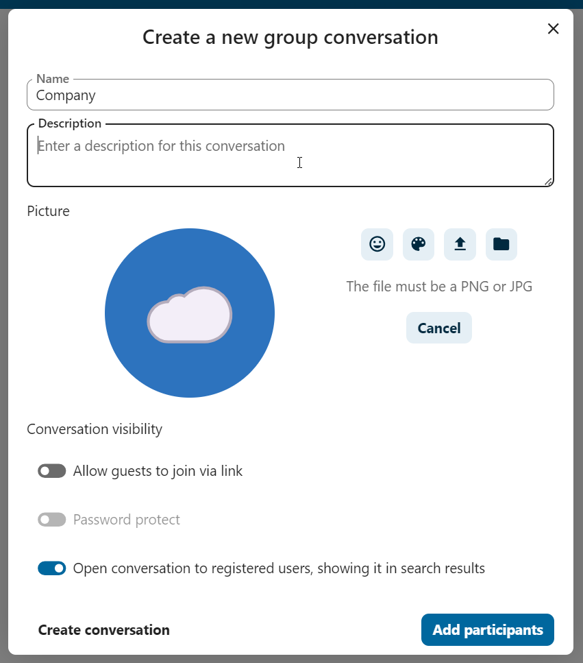Click the Description box resize handle

(548, 181)
